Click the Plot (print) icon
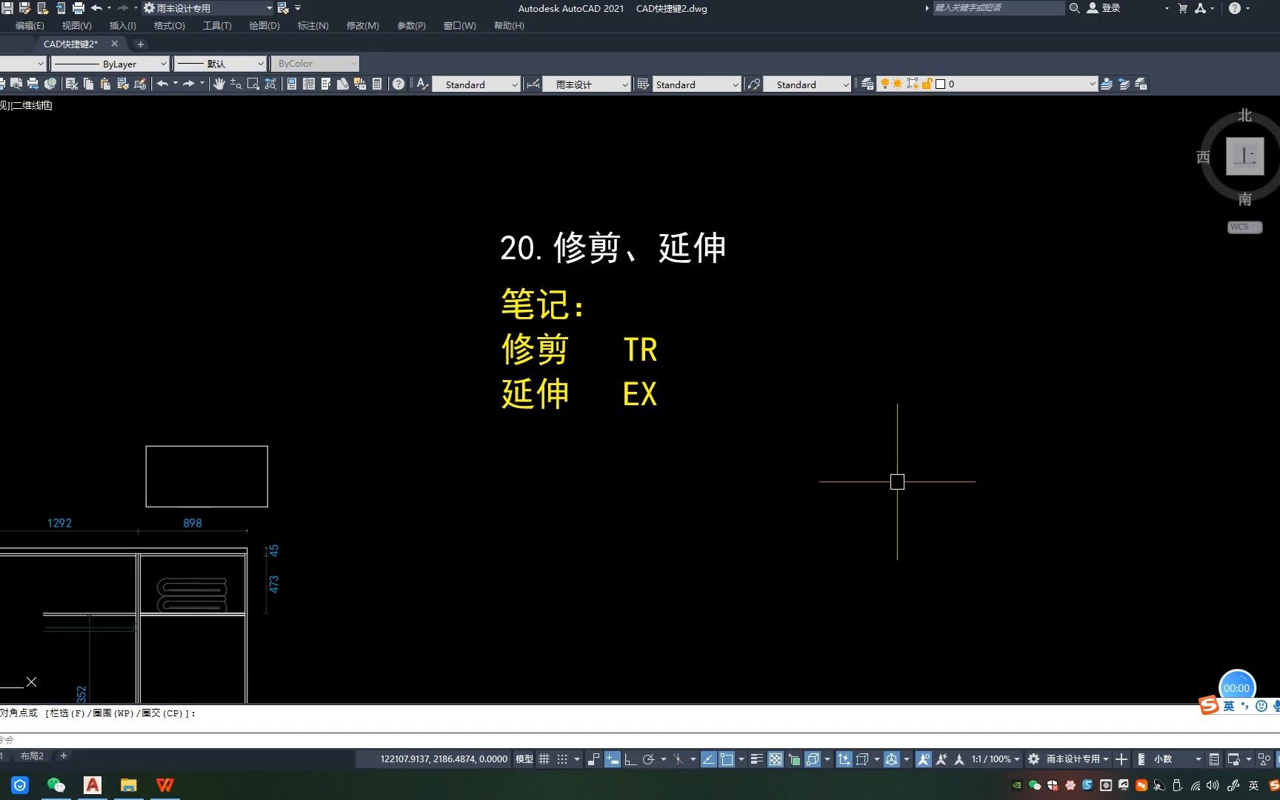Screen dimensions: 1280x800 click(x=33, y=84)
